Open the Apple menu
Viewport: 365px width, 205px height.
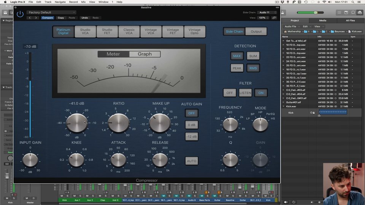pyautogui.click(x=5, y=2)
